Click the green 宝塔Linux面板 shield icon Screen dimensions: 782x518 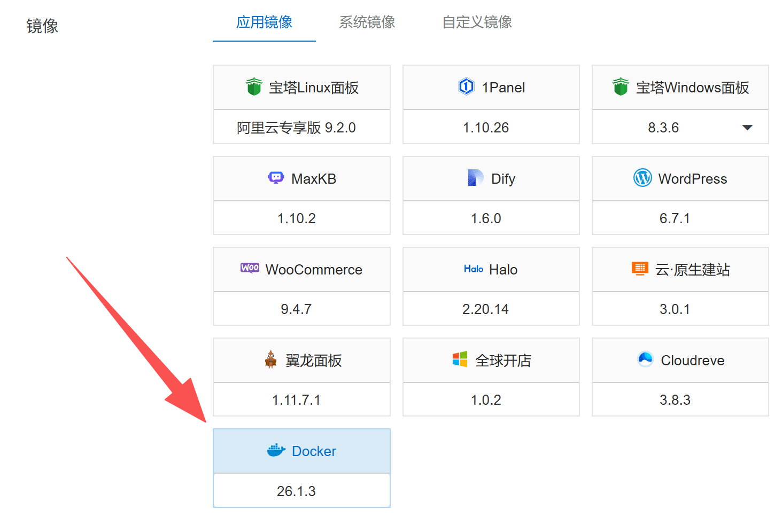pos(254,87)
